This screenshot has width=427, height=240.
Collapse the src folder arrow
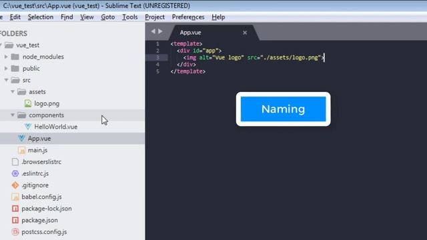pos(6,80)
